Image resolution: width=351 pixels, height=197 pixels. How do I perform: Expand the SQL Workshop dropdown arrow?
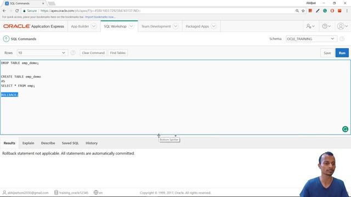131,26
